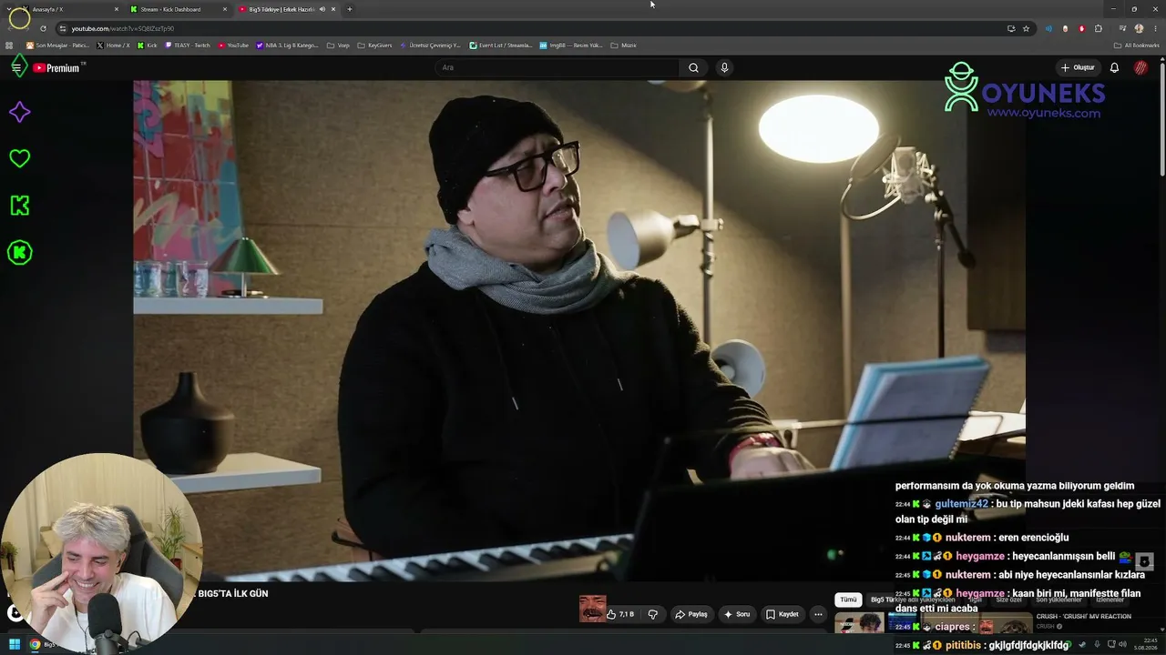This screenshot has height=655, width=1166.
Task: Open the YouTube account avatar menu
Action: click(x=1140, y=67)
